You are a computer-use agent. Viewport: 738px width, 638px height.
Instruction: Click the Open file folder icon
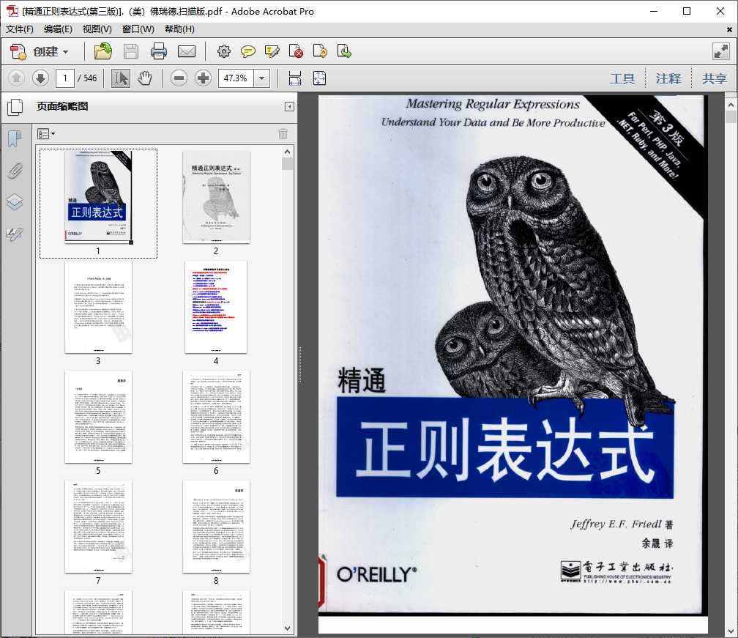(x=102, y=51)
